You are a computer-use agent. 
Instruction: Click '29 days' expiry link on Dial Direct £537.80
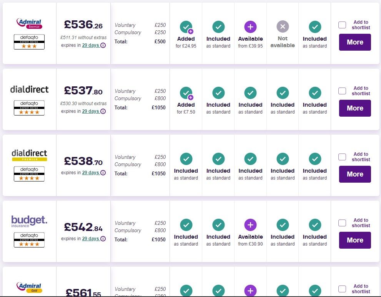tap(90, 111)
